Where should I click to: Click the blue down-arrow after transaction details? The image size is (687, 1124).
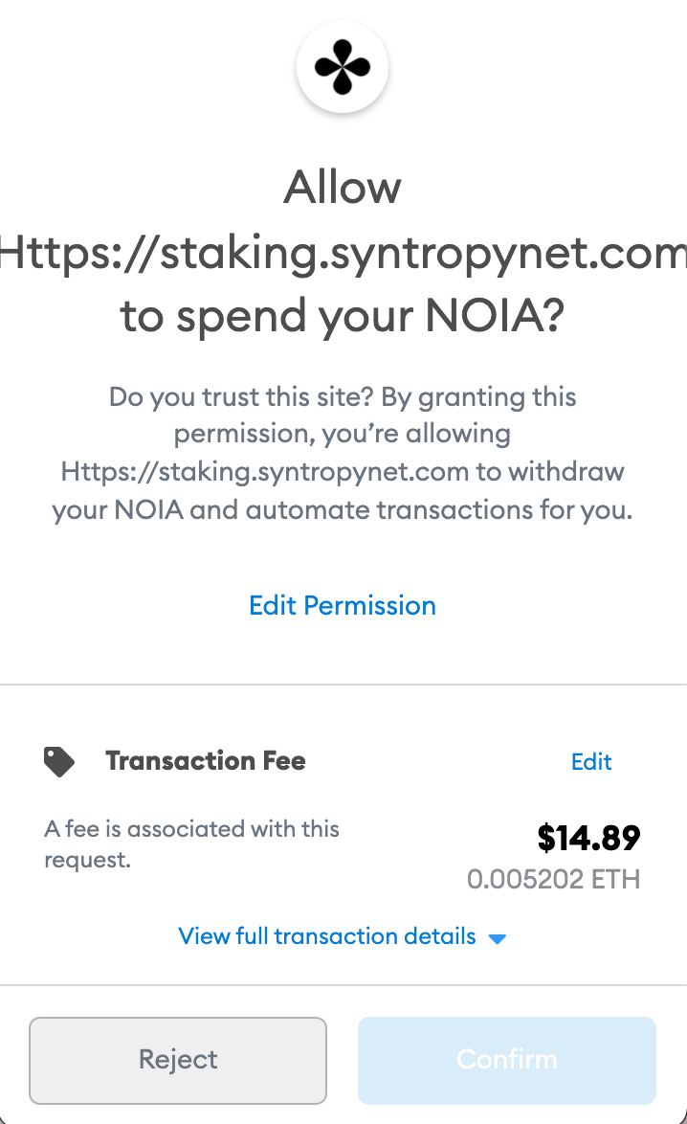tap(497, 938)
